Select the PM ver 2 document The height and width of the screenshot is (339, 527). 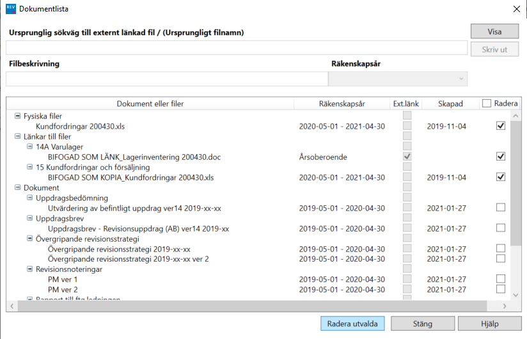[63, 290]
